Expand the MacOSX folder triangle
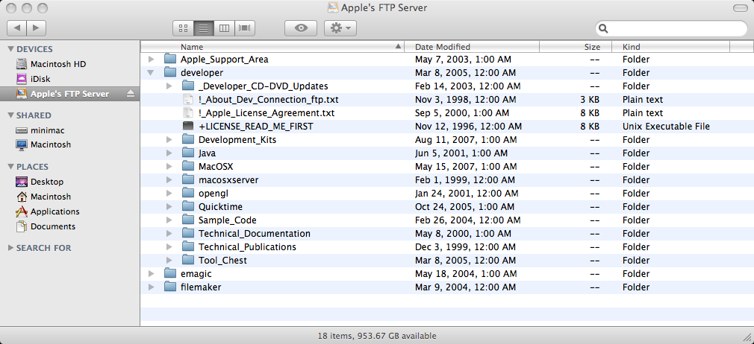The width and height of the screenshot is (754, 344). [x=169, y=167]
